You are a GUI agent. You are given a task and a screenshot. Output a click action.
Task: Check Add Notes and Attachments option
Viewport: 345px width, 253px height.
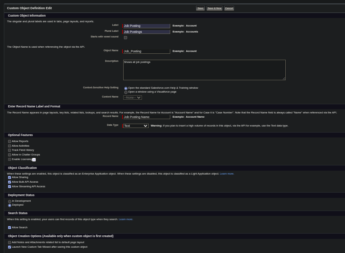[9, 242]
